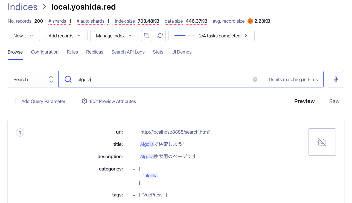Image resolution: width=352 pixels, height=203 pixels.
Task: Click the # shards label
Action: coord(57,21)
